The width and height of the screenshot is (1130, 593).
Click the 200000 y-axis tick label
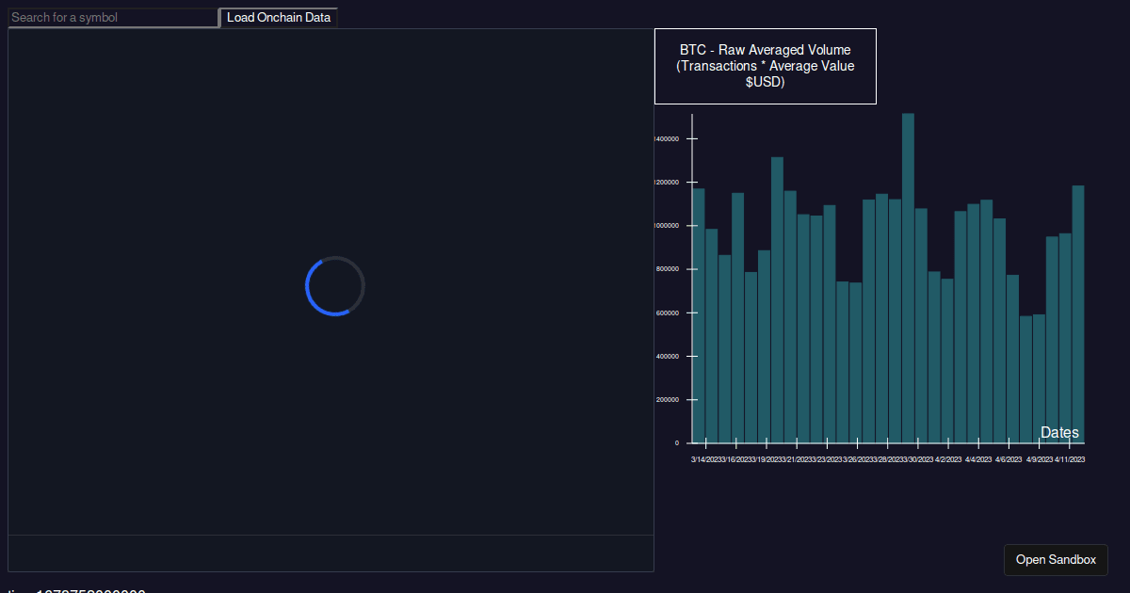pyautogui.click(x=667, y=400)
